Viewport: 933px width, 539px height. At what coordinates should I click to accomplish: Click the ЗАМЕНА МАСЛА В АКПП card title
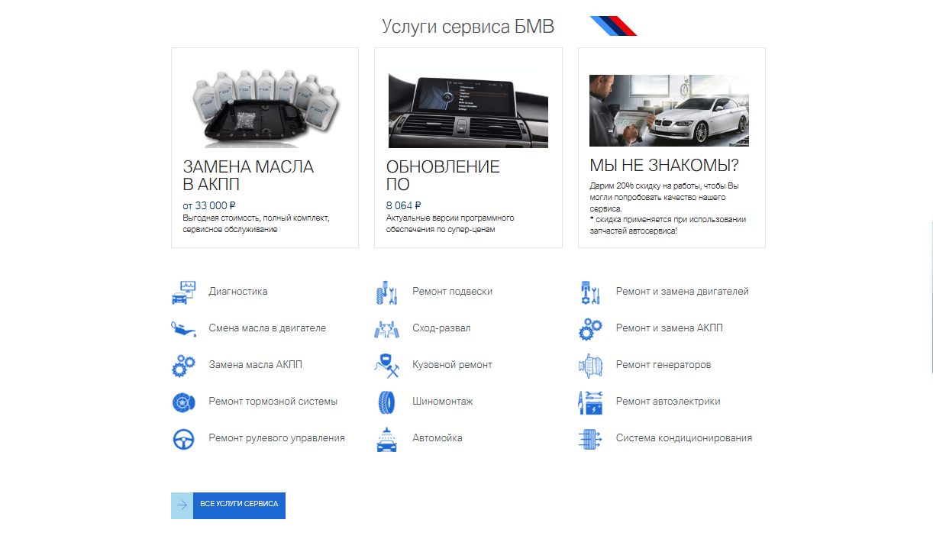[249, 176]
